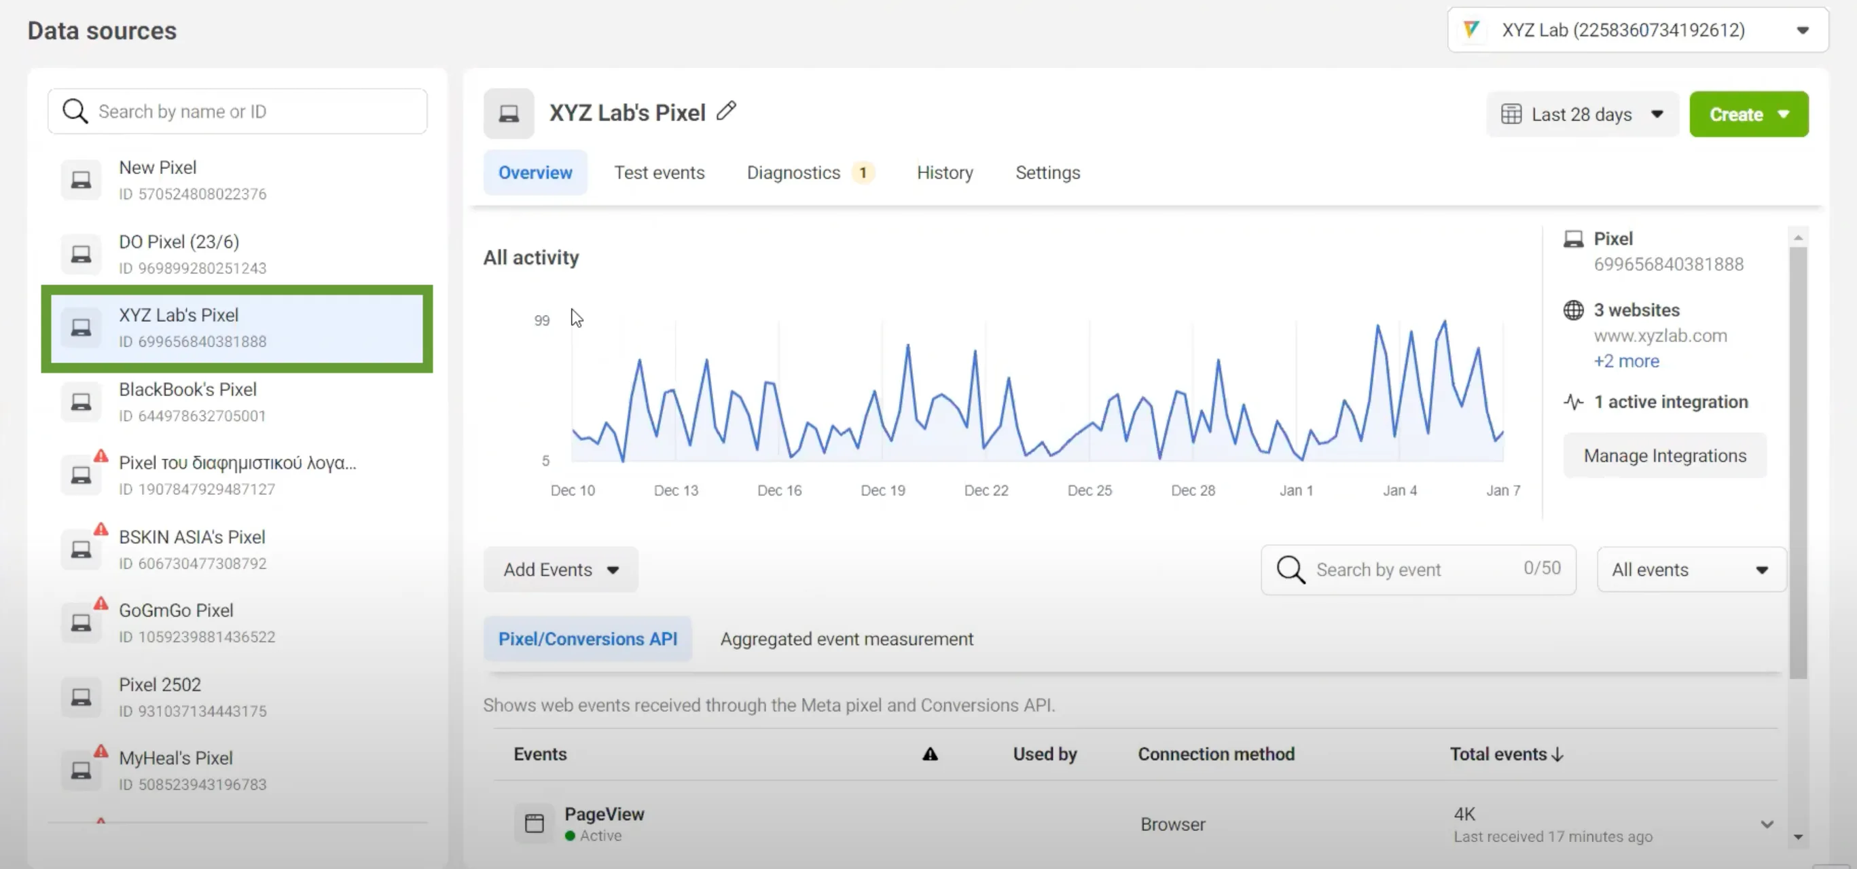
Task: Click the Used by column header
Action: [x=1045, y=754]
